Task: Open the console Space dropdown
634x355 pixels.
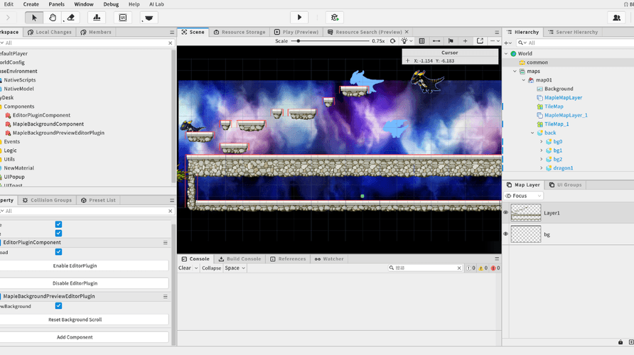Action: pyautogui.click(x=235, y=268)
